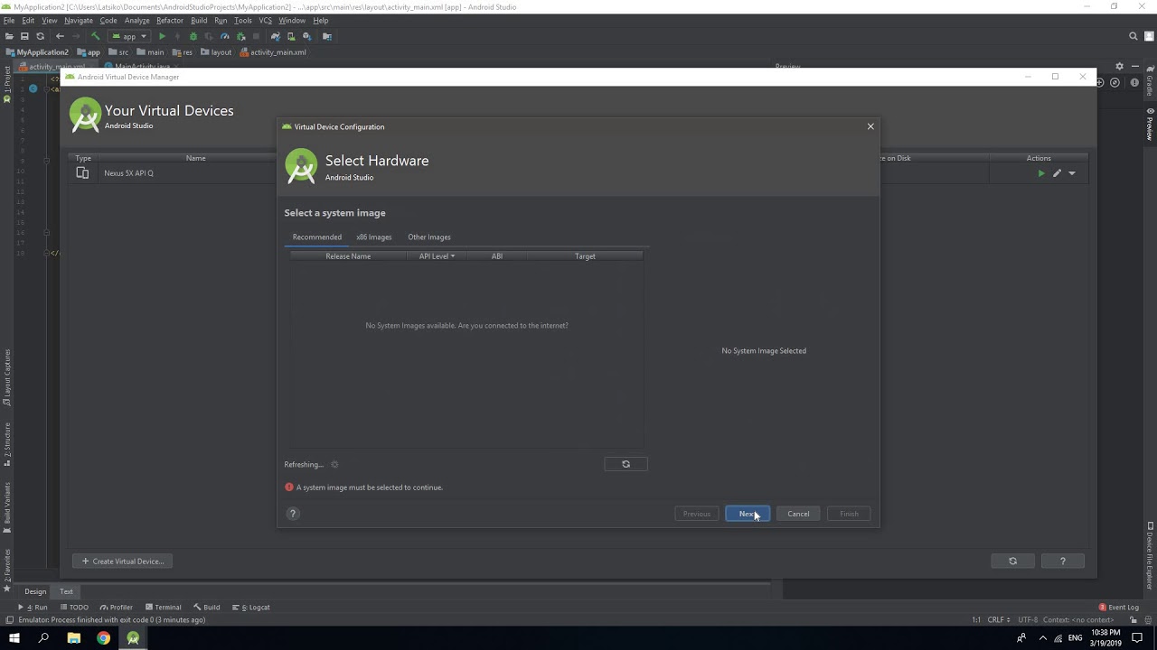The height and width of the screenshot is (650, 1157).
Task: Click the AVD Manager toolbar icon
Action: click(x=291, y=36)
